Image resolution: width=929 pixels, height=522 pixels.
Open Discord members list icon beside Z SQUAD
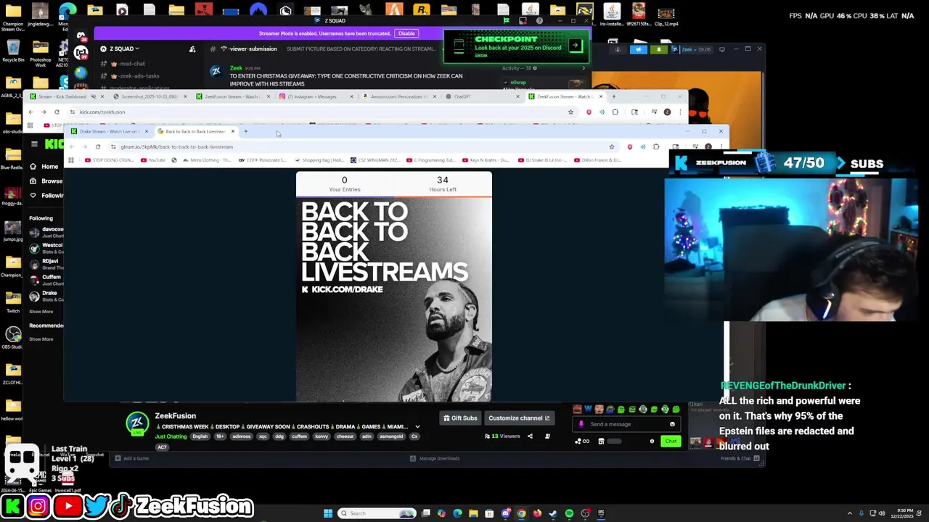pyautogui.click(x=192, y=49)
